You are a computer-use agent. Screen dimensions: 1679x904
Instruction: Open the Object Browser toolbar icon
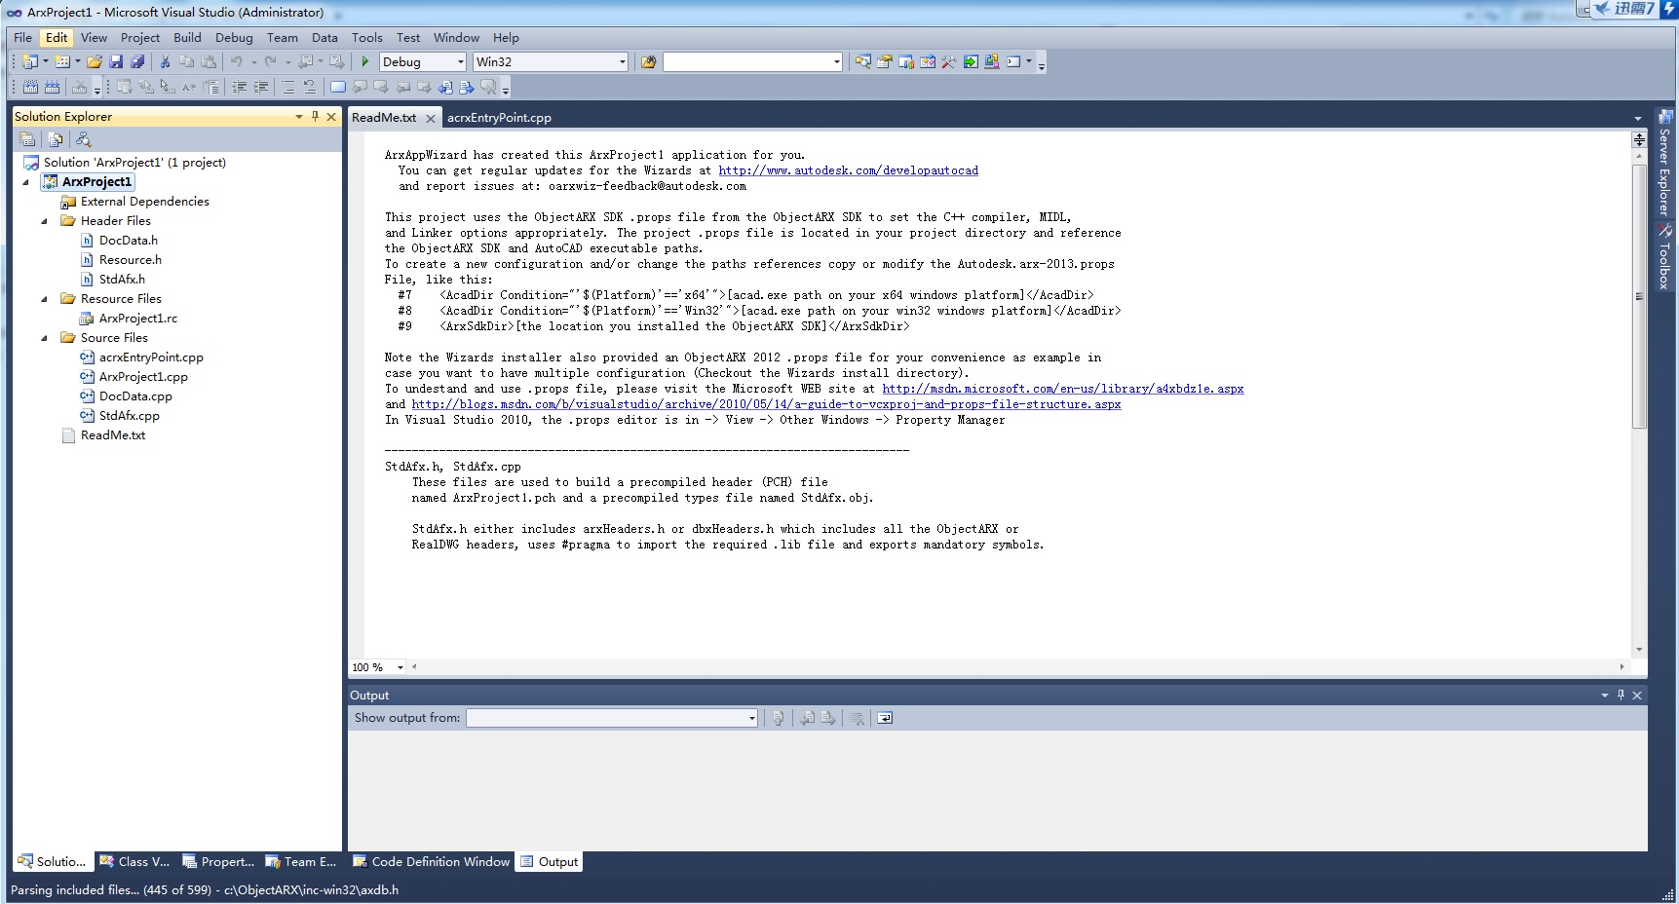click(928, 61)
